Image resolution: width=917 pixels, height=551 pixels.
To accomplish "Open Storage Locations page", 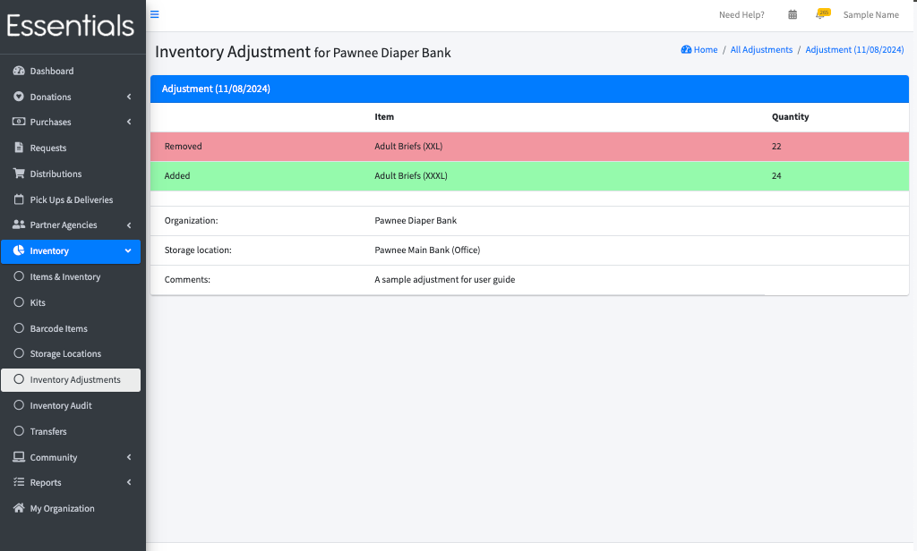I will (x=71, y=353).
